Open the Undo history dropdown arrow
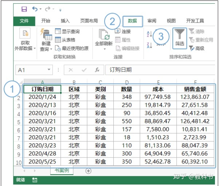This screenshot has height=186, width=219. [x=40, y=9]
